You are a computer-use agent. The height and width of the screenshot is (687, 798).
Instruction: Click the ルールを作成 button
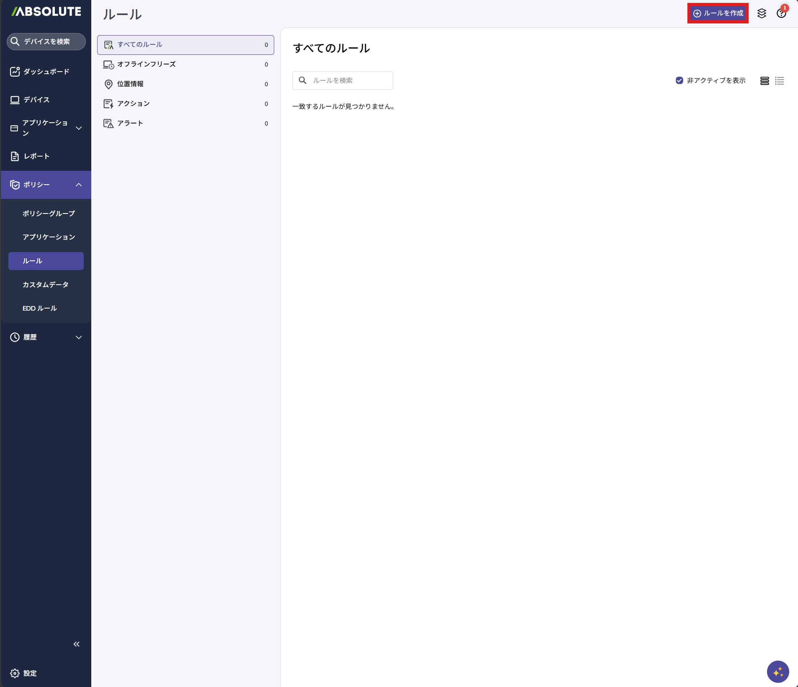pos(718,13)
